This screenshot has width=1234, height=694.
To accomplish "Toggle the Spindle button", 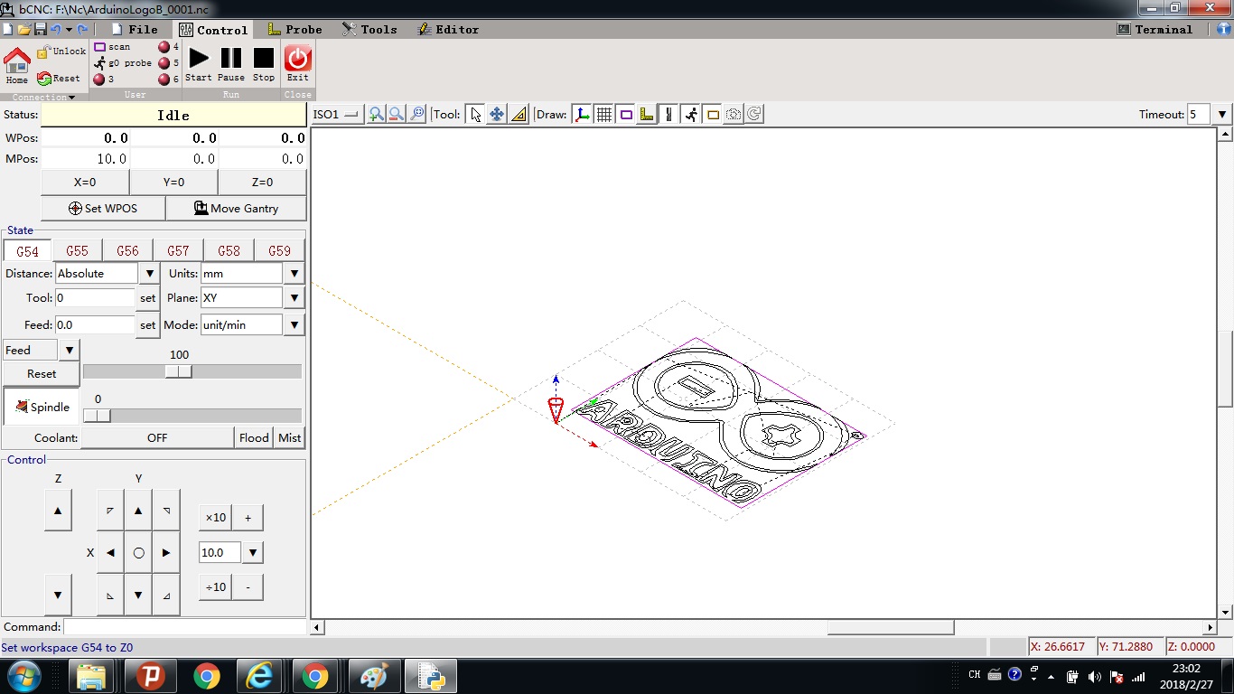I will coord(42,407).
